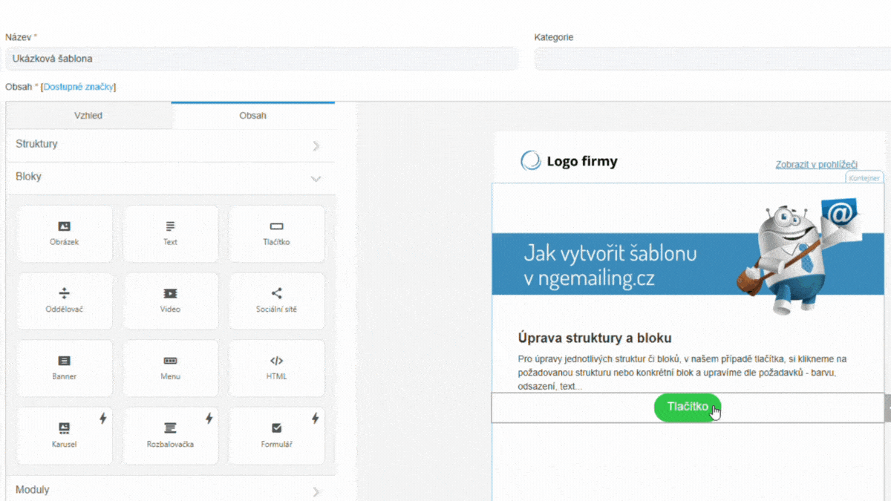The width and height of the screenshot is (891, 501).
Task: Open the Dostupné značky link
Action: (78, 87)
